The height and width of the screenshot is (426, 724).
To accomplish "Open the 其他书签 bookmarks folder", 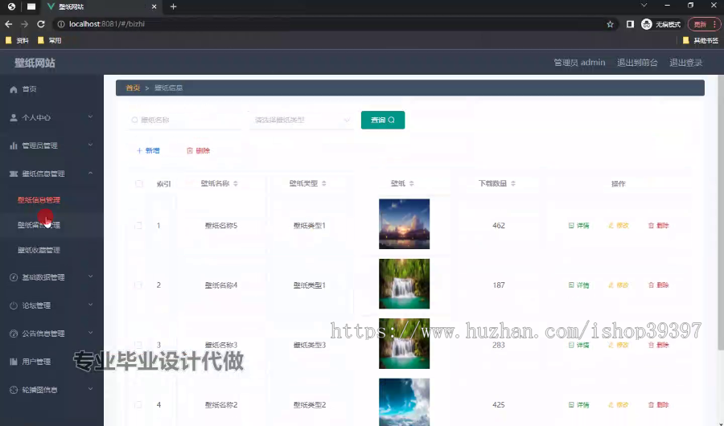I will (x=700, y=41).
